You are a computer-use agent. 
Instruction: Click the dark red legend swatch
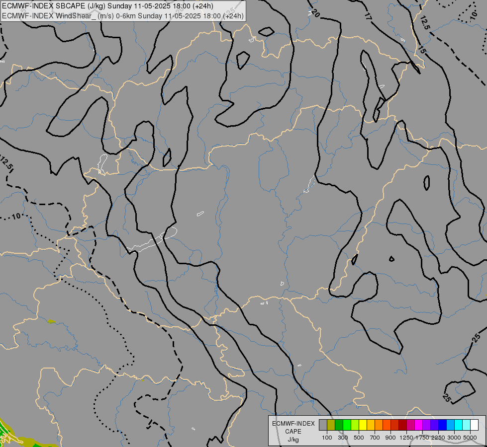(x=402, y=425)
